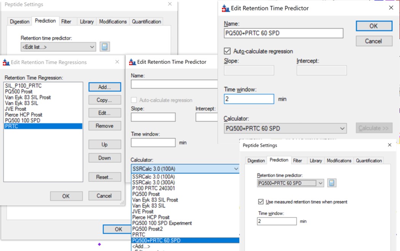Select highlighted PRTC in the Retention Time Regression list

pyautogui.click(x=43, y=126)
